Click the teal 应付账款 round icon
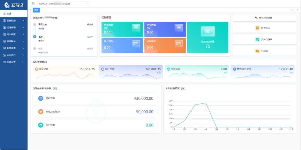 [41, 125]
